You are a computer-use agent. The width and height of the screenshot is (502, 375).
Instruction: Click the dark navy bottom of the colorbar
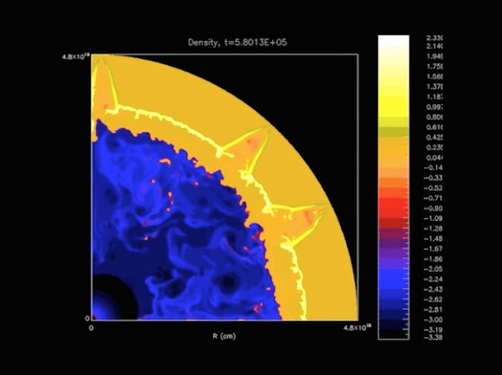393,328
